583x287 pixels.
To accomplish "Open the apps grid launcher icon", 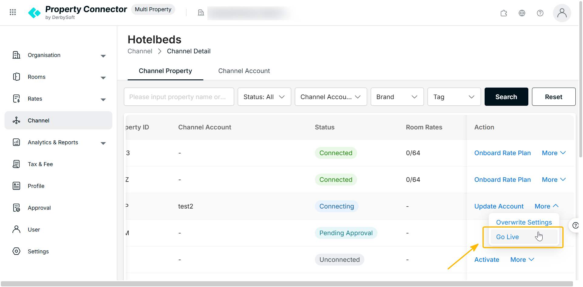I will click(x=13, y=12).
